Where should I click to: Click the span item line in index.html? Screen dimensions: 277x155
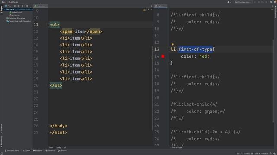coord(81,31)
